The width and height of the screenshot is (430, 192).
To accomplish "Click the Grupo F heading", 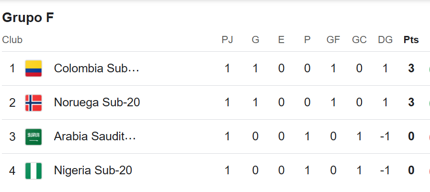I will point(28,18).
